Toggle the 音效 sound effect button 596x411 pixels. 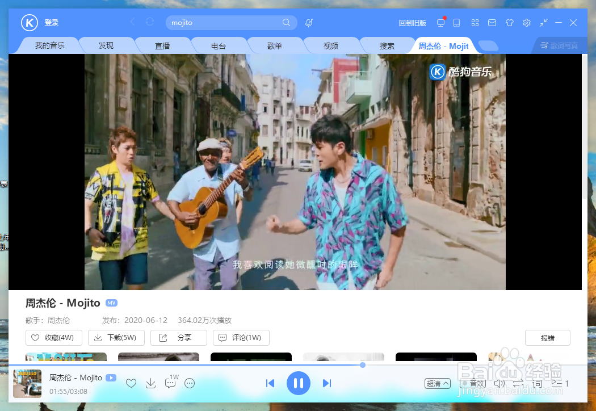point(472,384)
